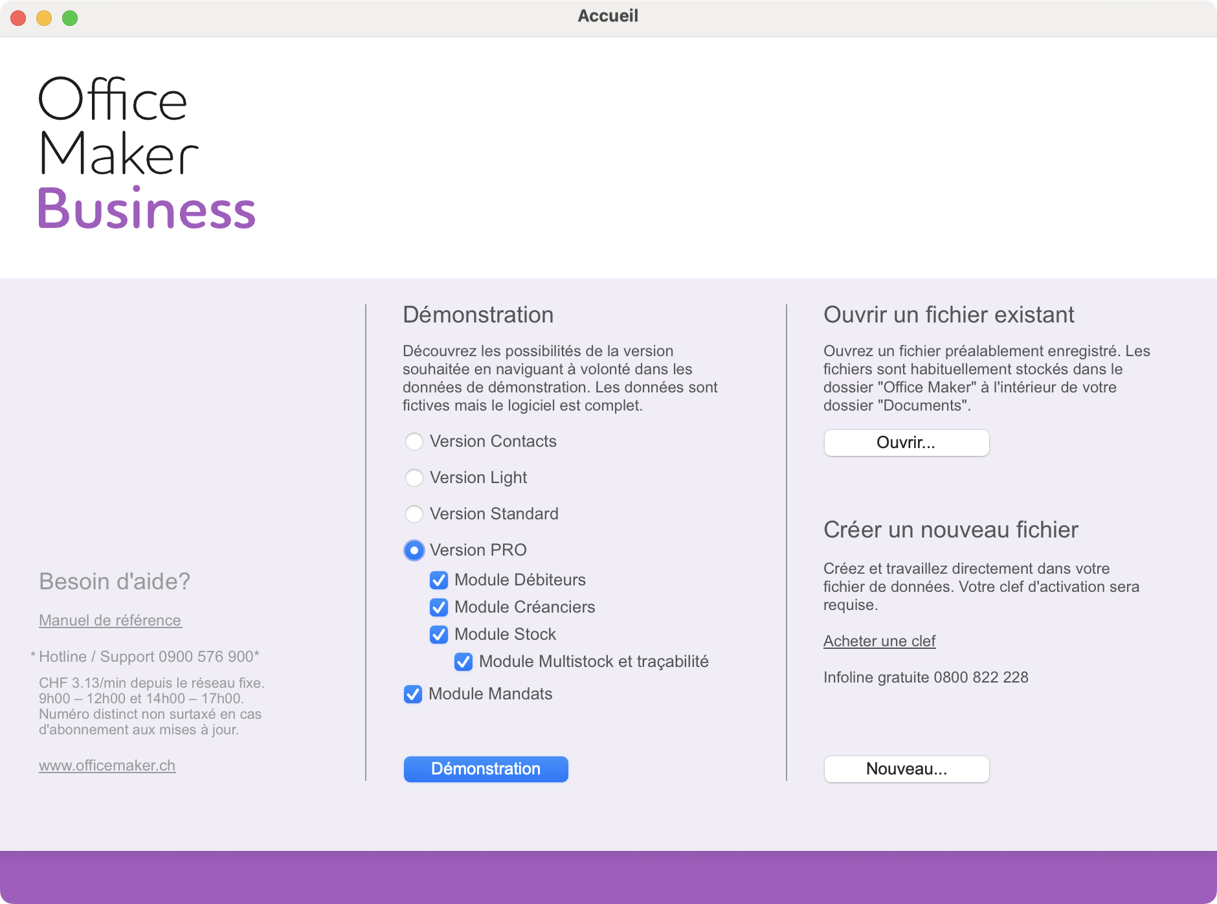Uncheck the Module Débiteurs checkbox

coord(439,580)
